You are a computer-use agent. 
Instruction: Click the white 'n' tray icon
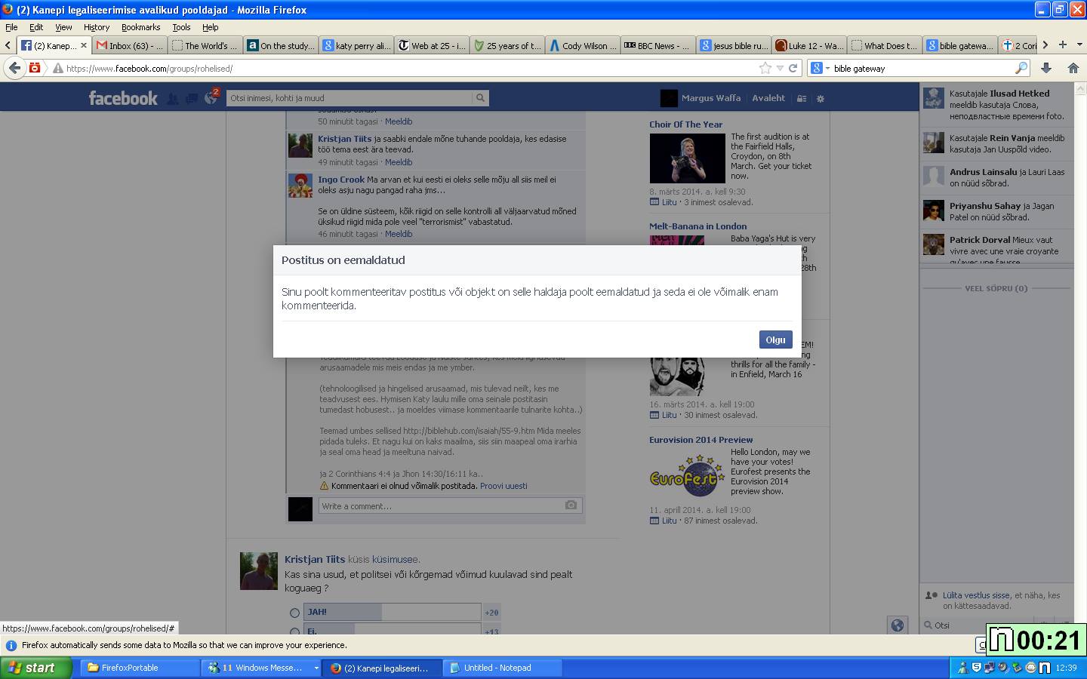pos(1045,668)
